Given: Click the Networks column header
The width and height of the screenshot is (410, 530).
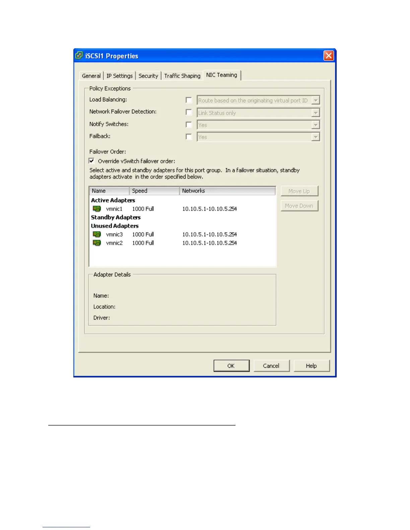Looking at the screenshot, I should (227, 191).
